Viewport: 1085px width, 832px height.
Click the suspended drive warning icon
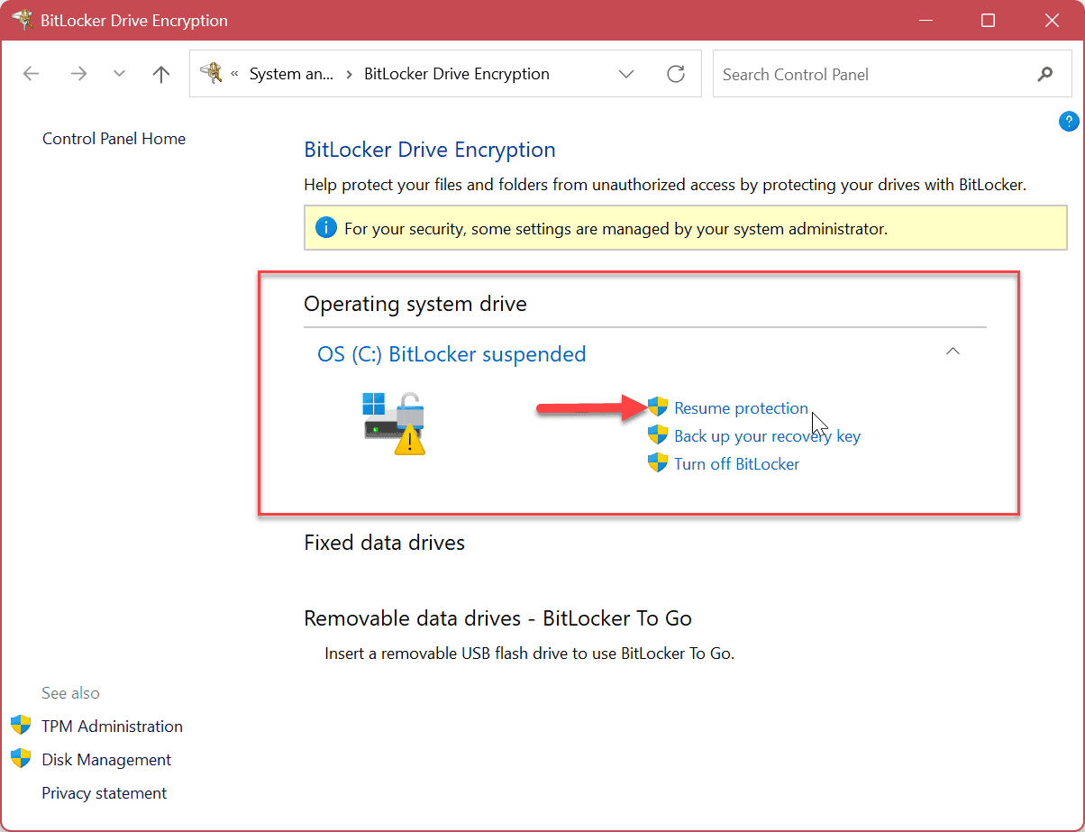(394, 423)
